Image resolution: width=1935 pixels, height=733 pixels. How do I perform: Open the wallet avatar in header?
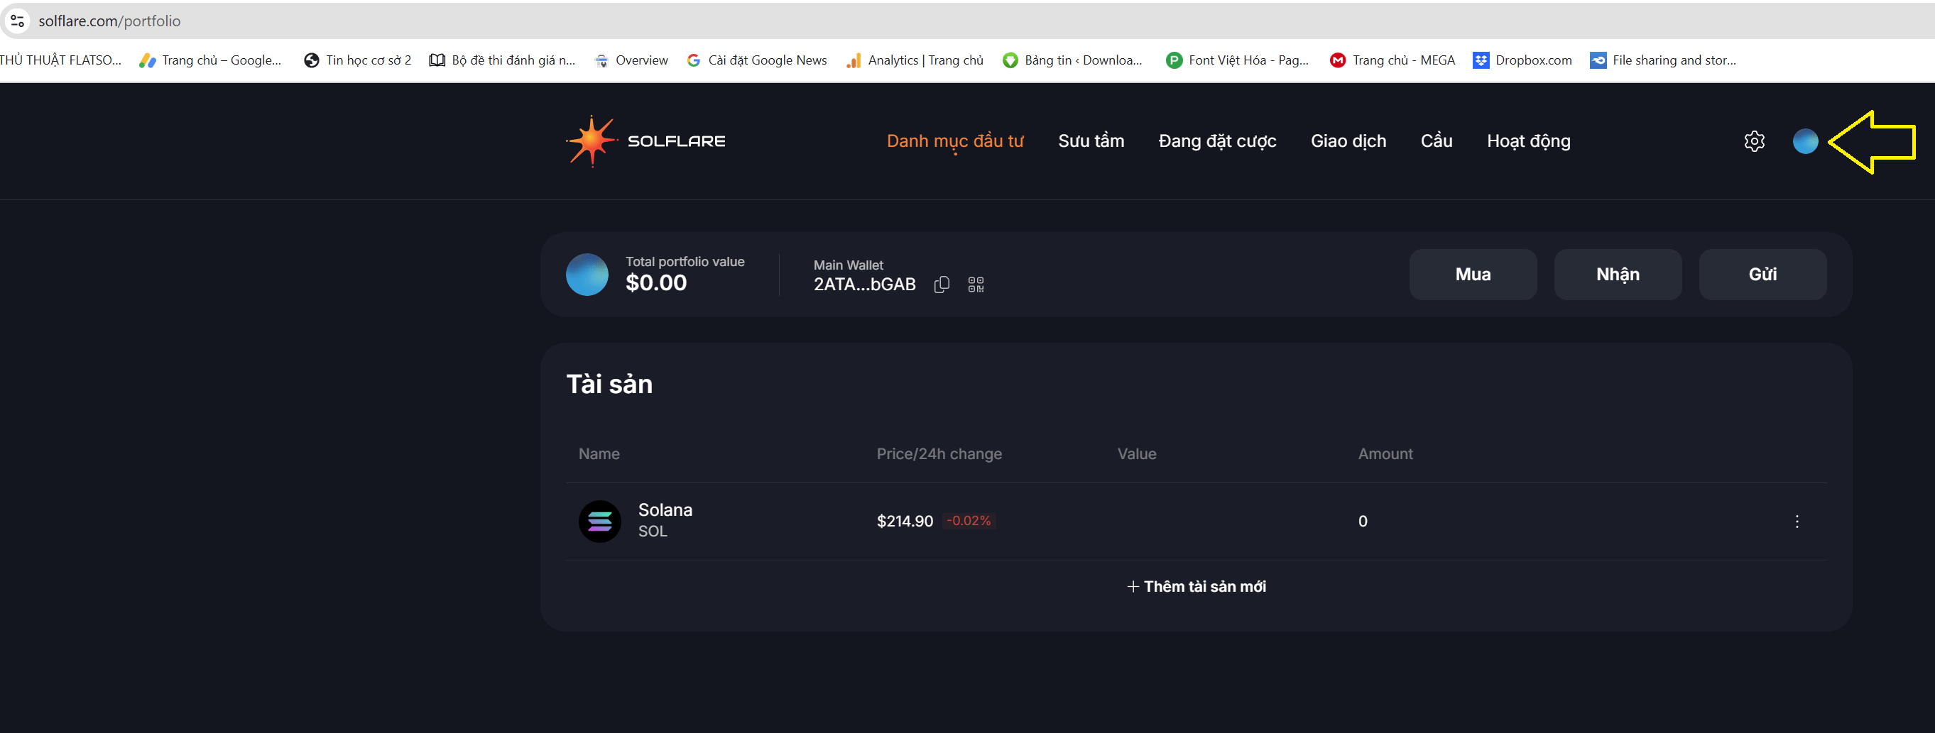pos(1805,141)
